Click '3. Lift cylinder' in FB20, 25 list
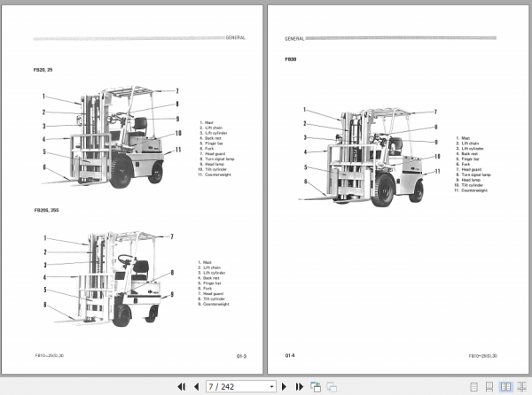The height and width of the screenshot is (395, 532). click(x=214, y=133)
